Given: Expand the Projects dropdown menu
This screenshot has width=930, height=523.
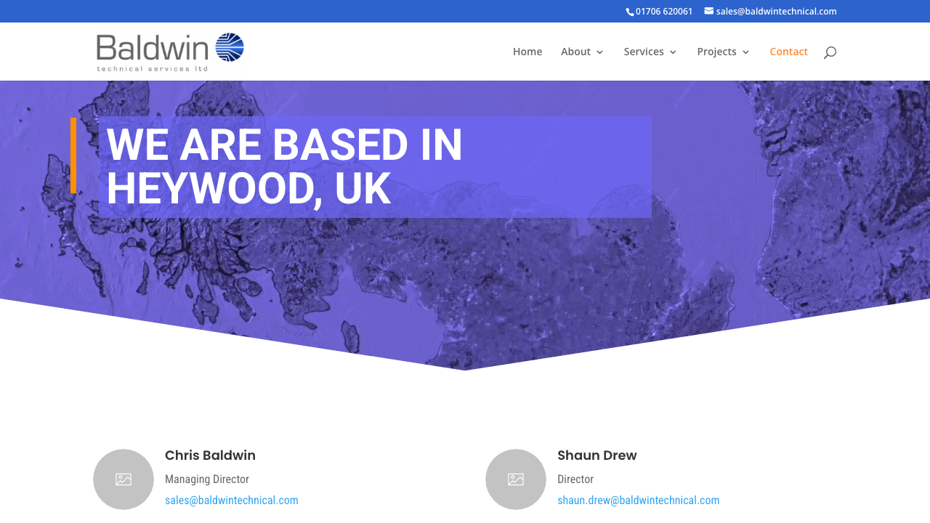Looking at the screenshot, I should coord(746,52).
